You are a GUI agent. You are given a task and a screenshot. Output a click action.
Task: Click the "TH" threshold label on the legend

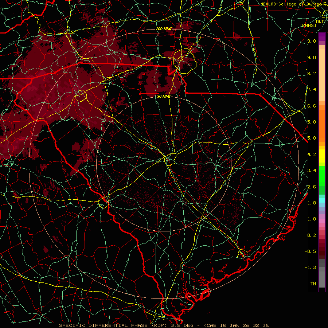(x=313, y=284)
